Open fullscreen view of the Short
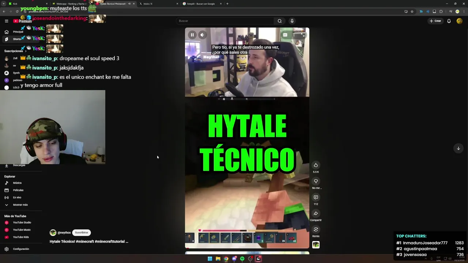This screenshot has height=263, width=468. (x=302, y=35)
